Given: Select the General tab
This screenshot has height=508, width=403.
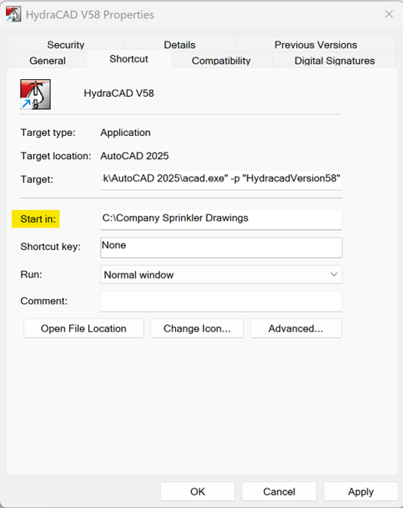Looking at the screenshot, I should 48,61.
